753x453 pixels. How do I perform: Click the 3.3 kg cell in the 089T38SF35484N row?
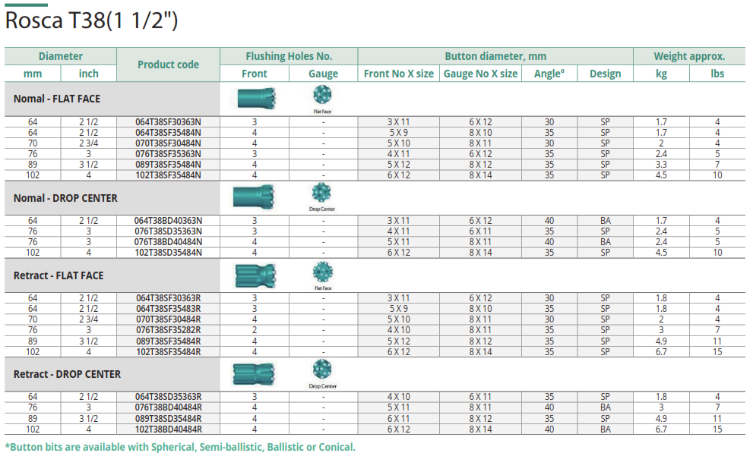tap(661, 165)
